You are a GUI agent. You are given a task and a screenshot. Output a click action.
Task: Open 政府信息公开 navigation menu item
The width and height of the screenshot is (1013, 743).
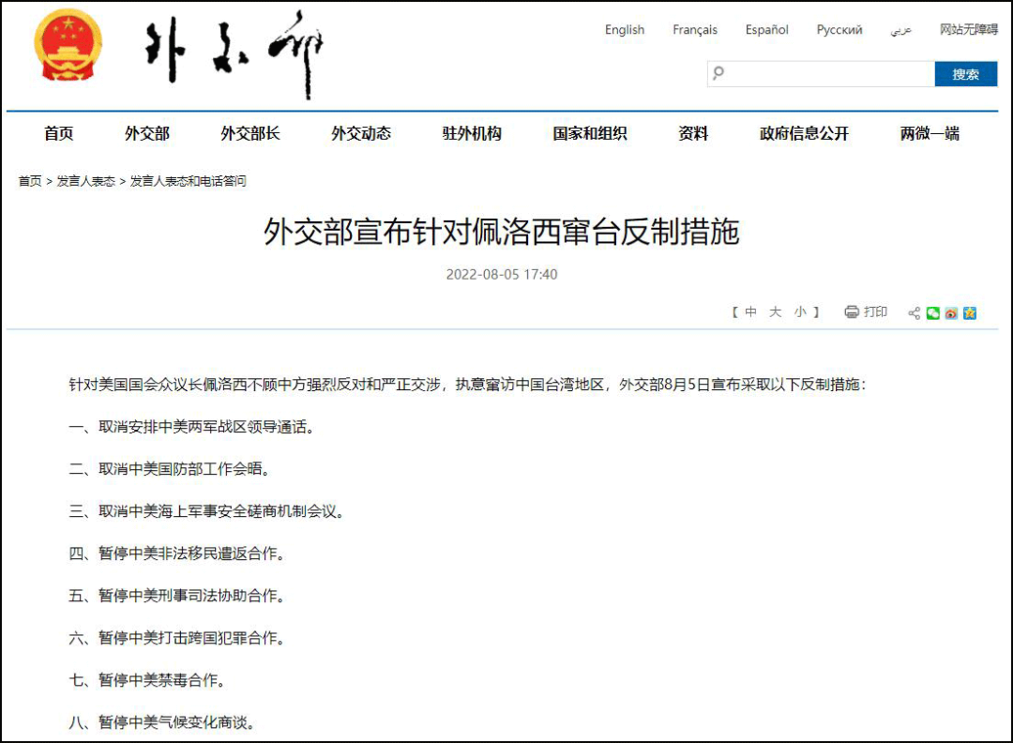(805, 133)
